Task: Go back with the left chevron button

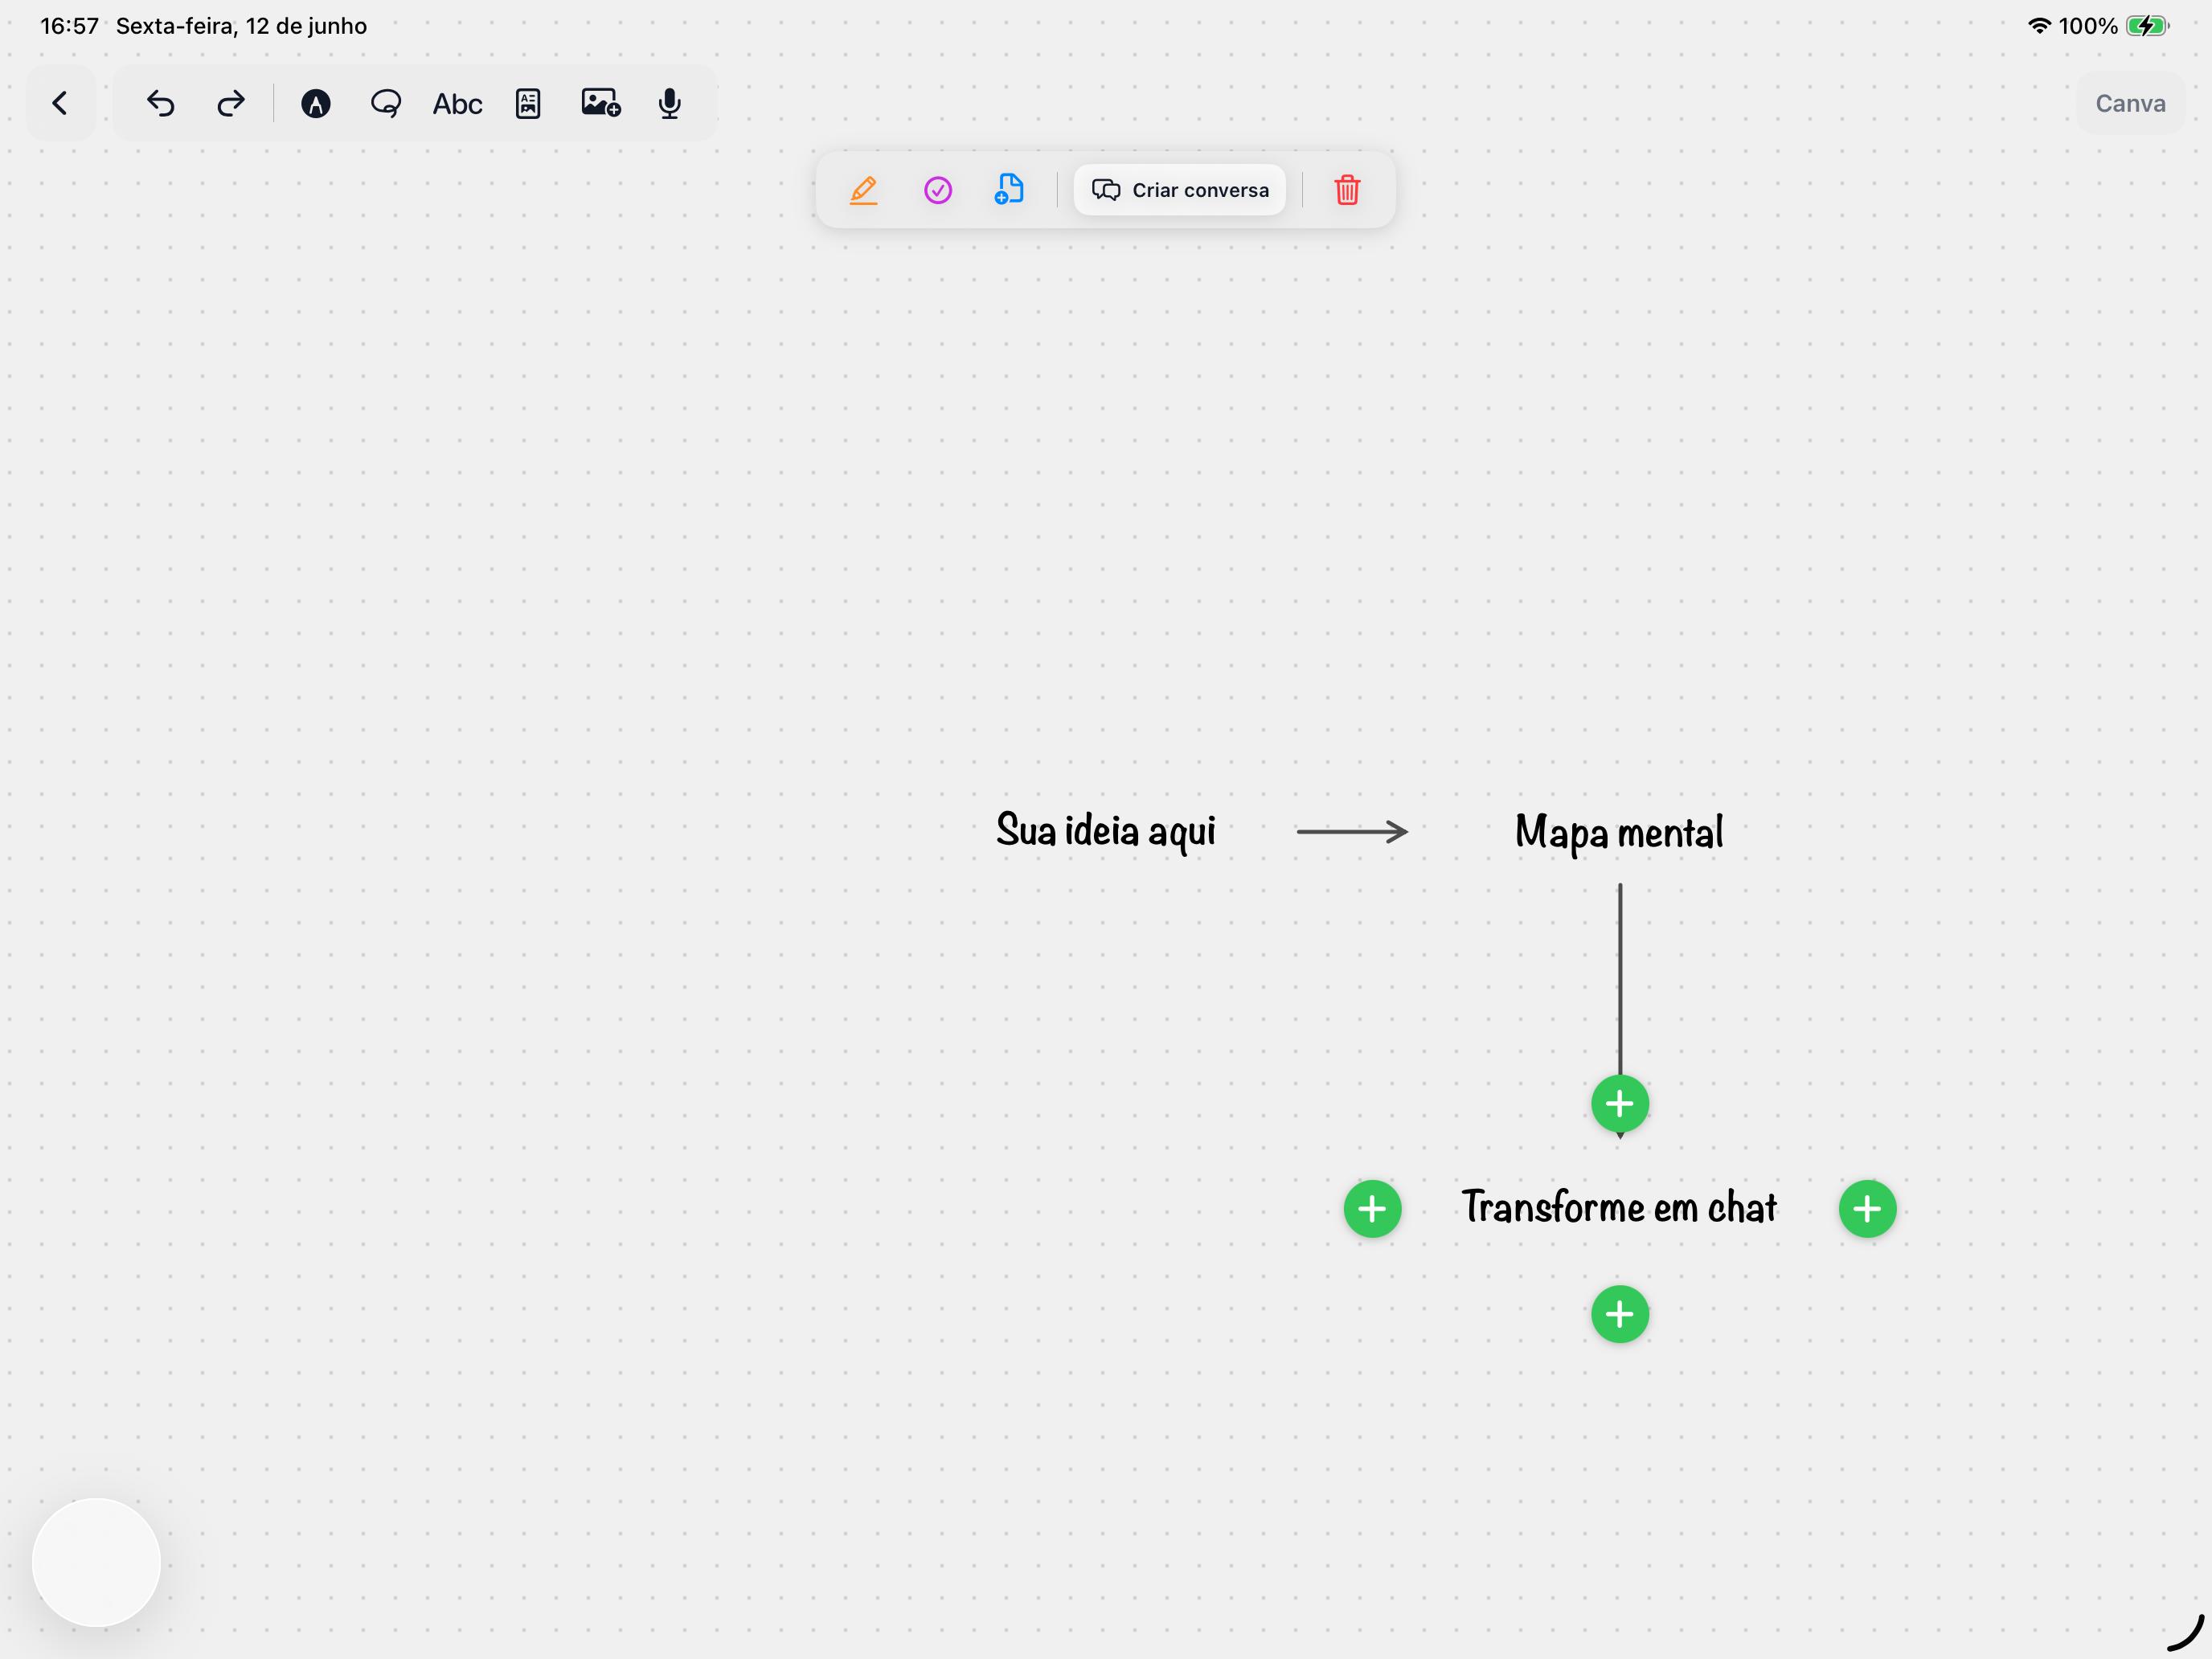Action: (x=60, y=103)
